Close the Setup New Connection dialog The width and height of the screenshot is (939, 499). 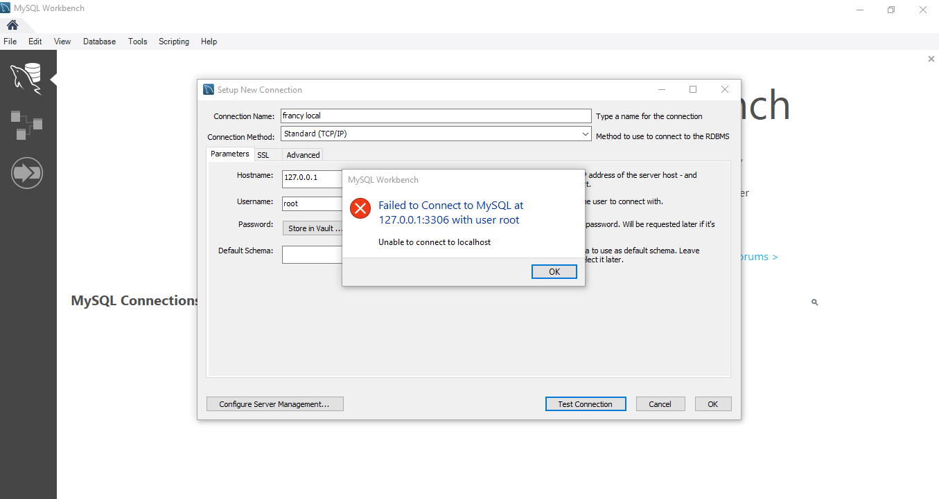coord(725,89)
